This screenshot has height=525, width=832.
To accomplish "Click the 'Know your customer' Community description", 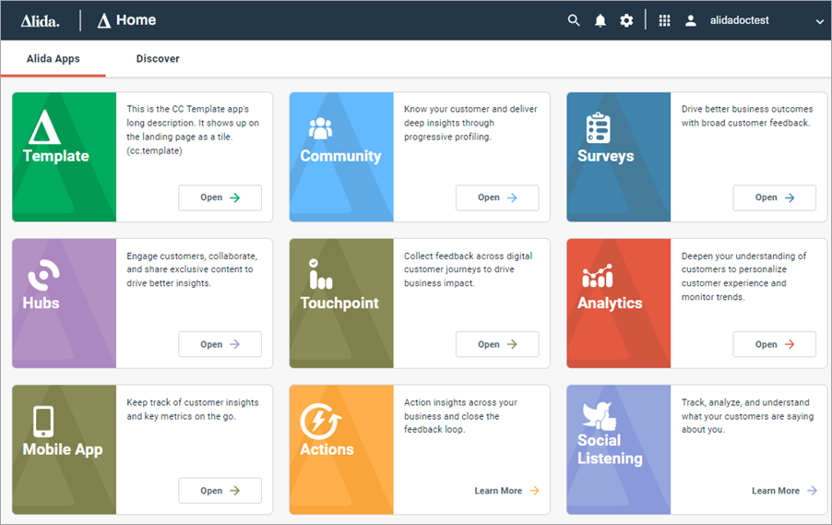I will (x=470, y=123).
